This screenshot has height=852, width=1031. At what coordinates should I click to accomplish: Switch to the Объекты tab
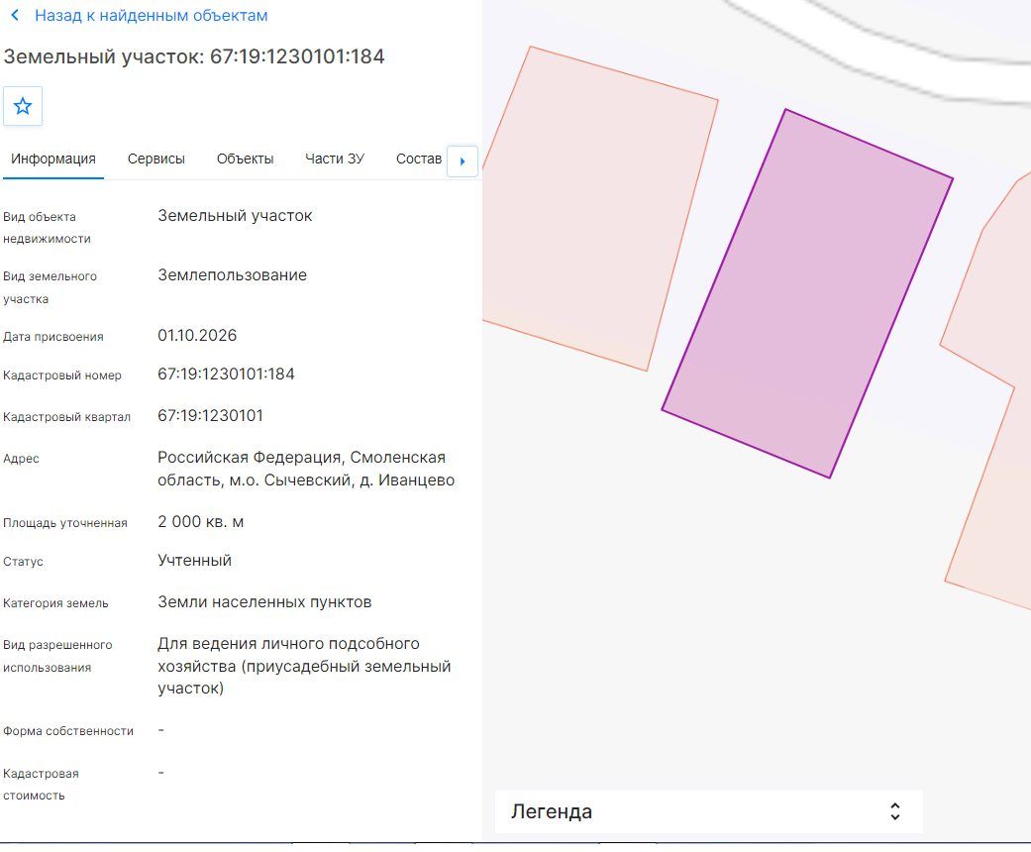click(x=246, y=159)
